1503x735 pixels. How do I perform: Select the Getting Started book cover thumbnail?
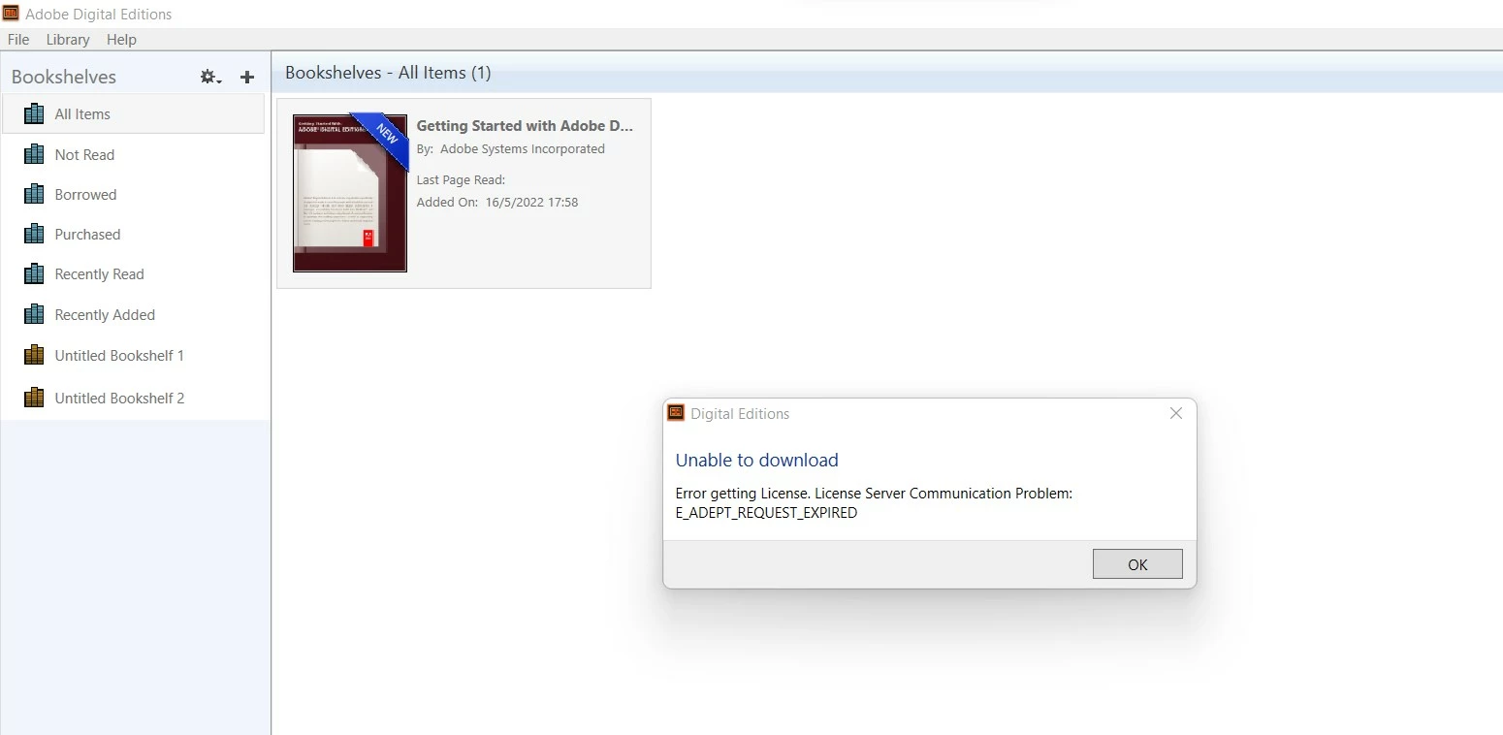[x=350, y=193]
